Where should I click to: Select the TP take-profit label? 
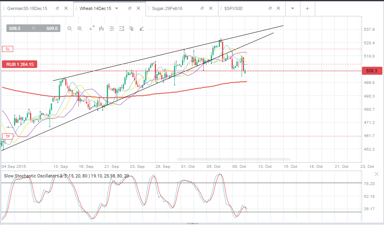(8, 136)
